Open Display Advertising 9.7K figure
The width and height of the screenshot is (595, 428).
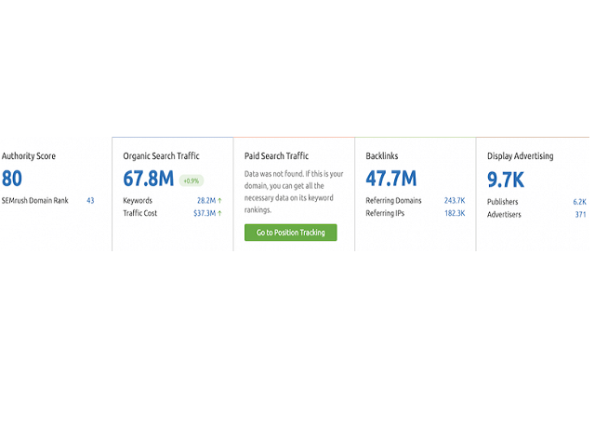pyautogui.click(x=508, y=179)
